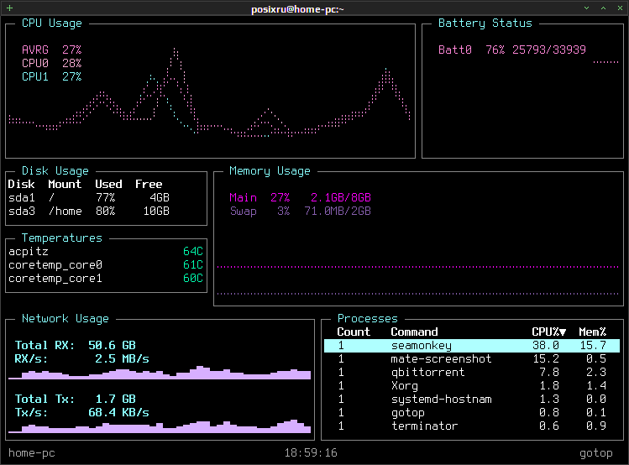Click the Memory Usage panel title

pos(270,171)
